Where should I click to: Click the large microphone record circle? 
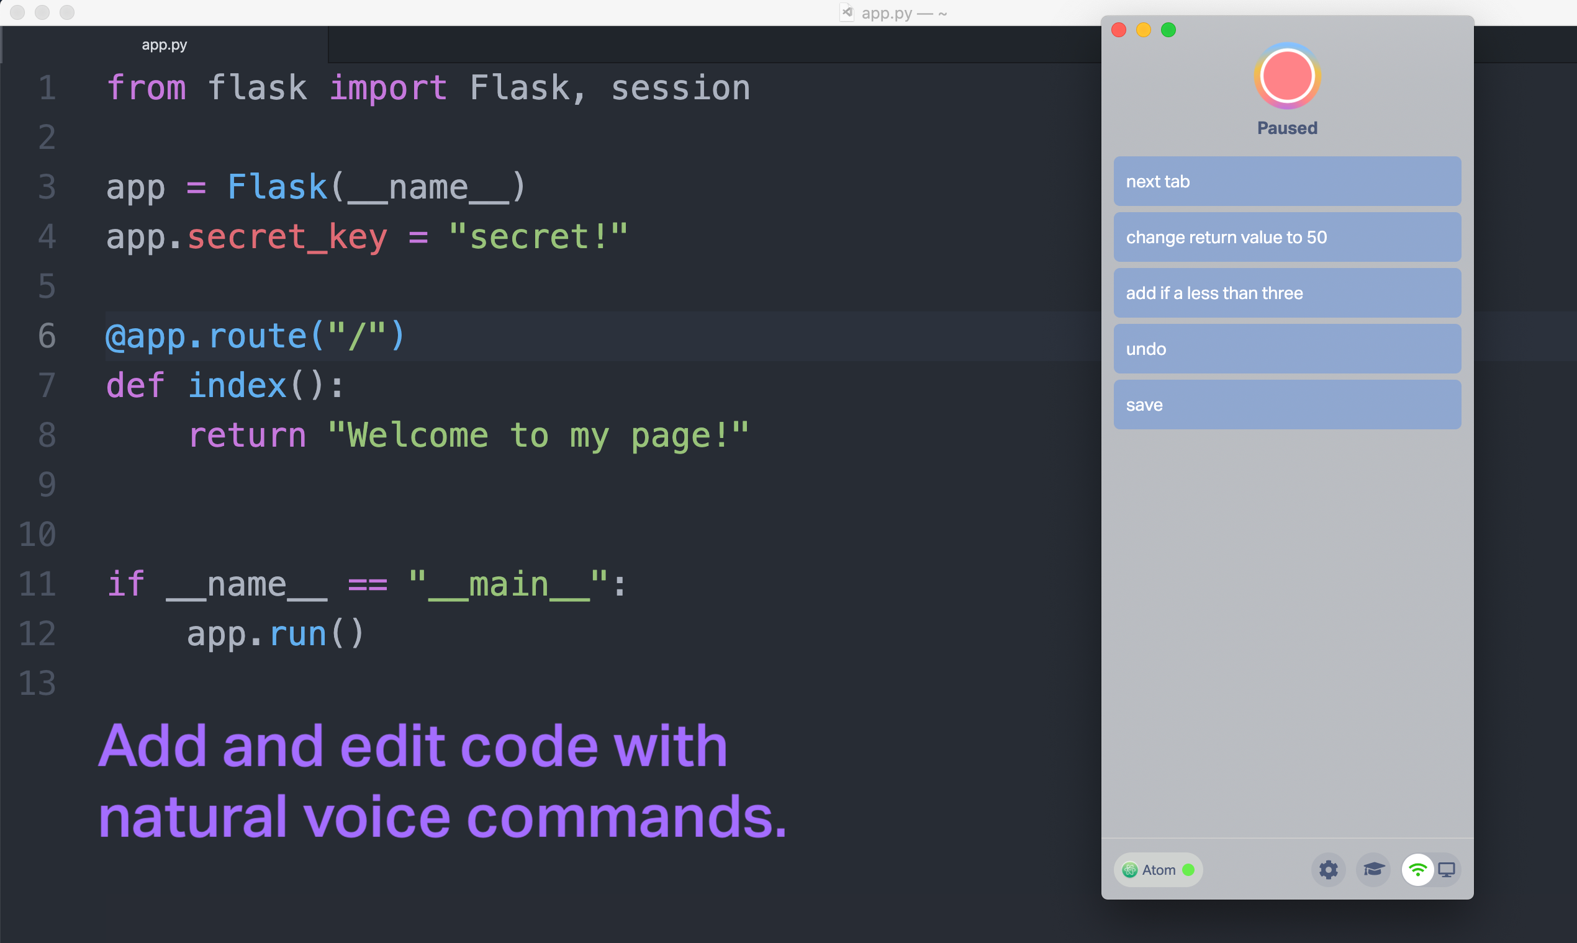[1286, 76]
